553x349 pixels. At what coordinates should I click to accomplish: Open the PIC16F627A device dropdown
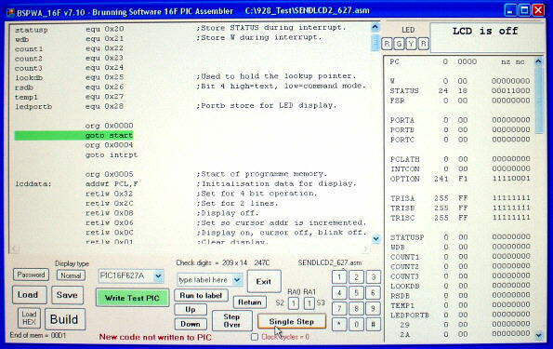(x=159, y=276)
